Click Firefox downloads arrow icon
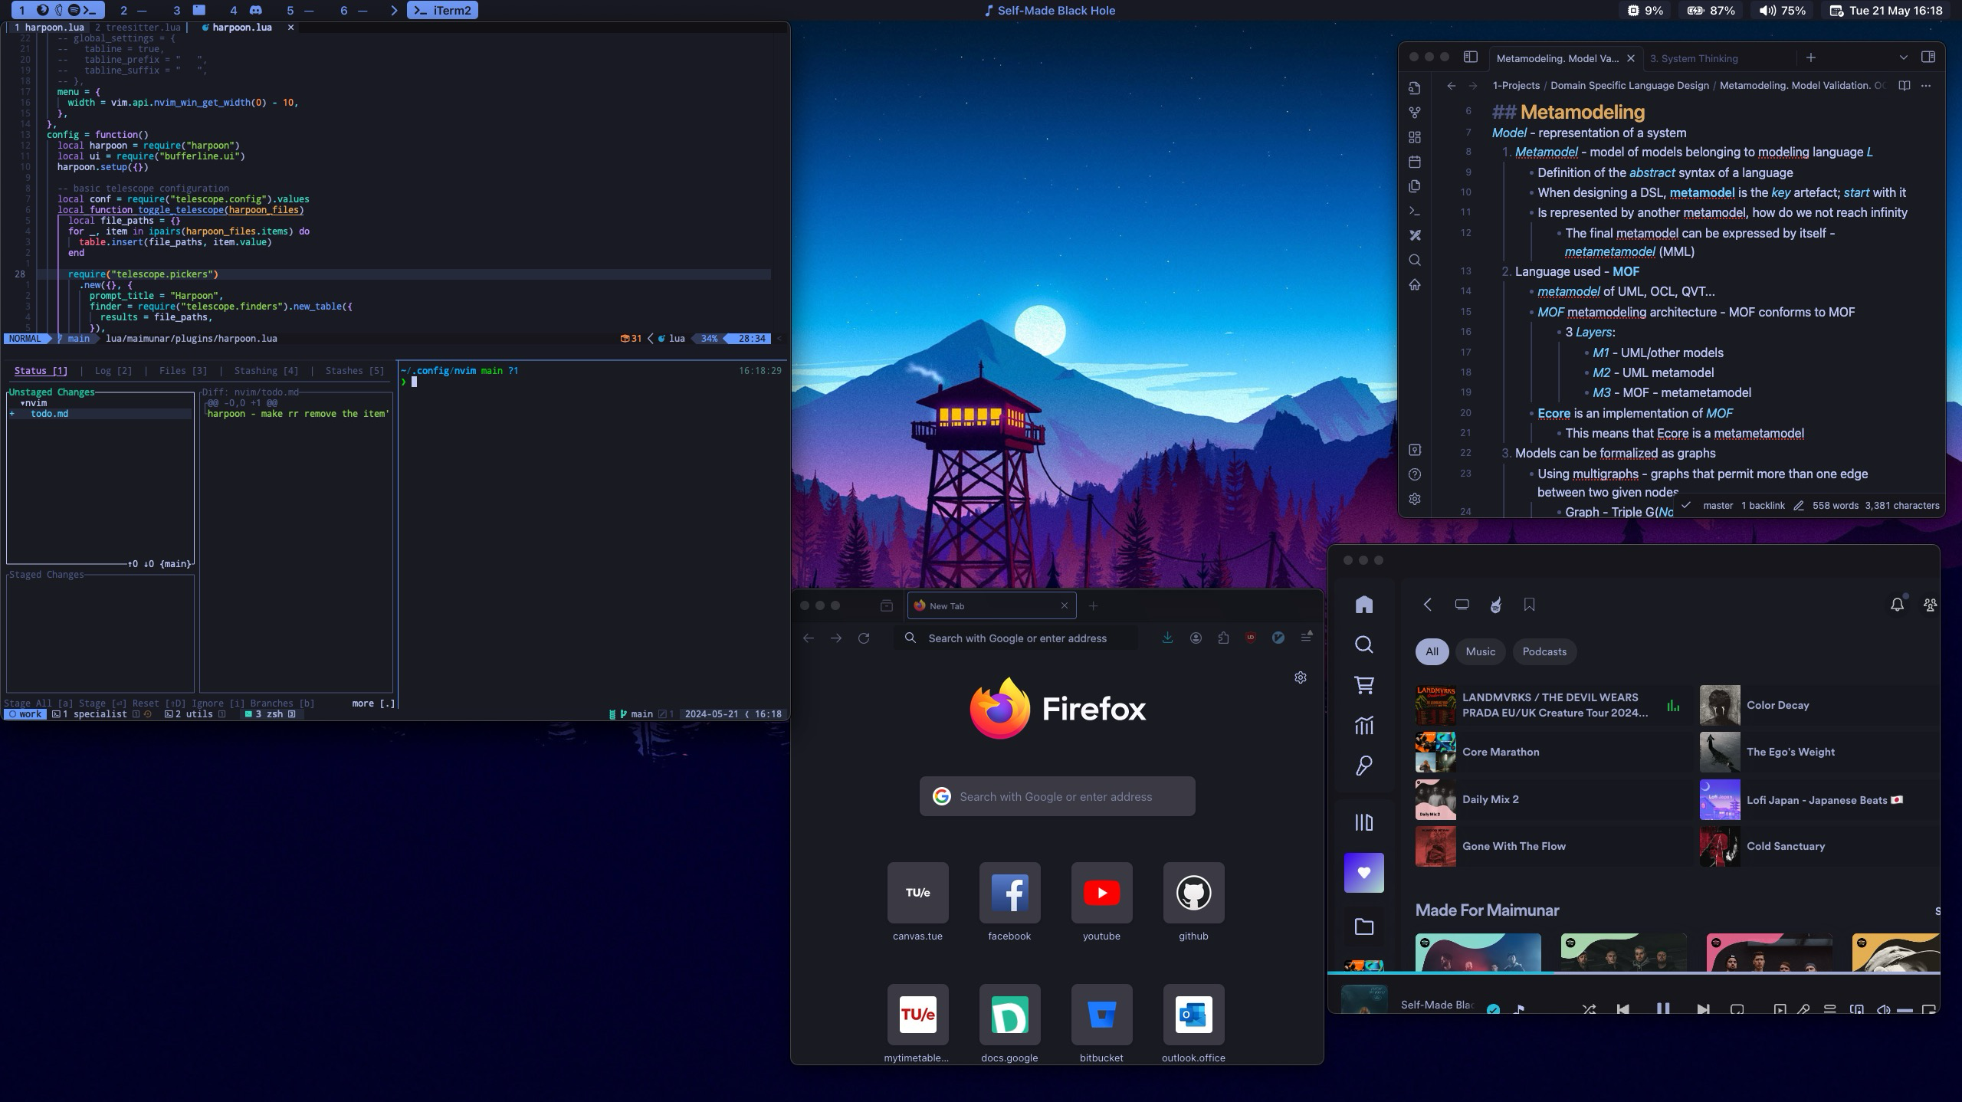This screenshot has height=1102, width=1962. click(x=1167, y=638)
